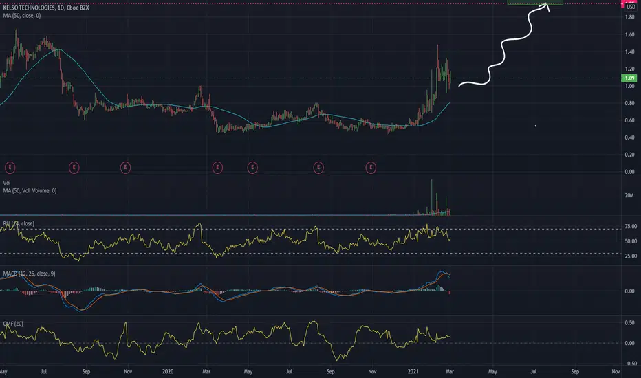Image resolution: width=641 pixels, height=378 pixels.
Task: Click the 2021 label on the time axis
Action: (413, 371)
